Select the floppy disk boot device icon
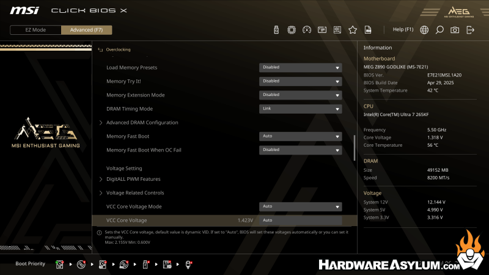Viewport: 489px width, 275px height. (167, 265)
